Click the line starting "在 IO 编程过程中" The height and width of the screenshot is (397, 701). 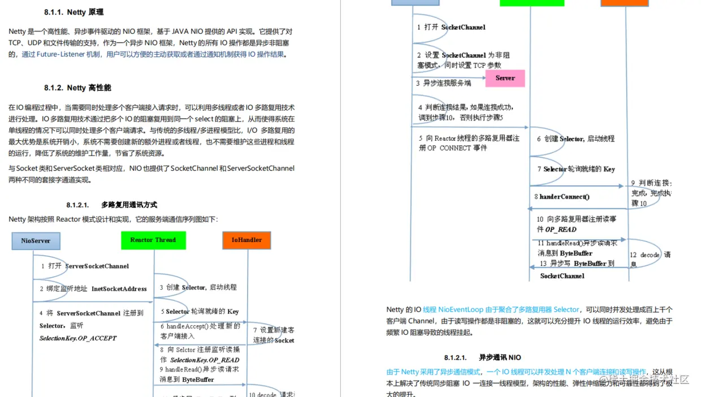click(x=152, y=107)
